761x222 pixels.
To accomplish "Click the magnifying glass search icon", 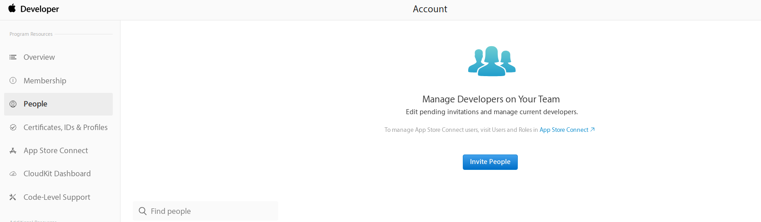I will click(142, 211).
